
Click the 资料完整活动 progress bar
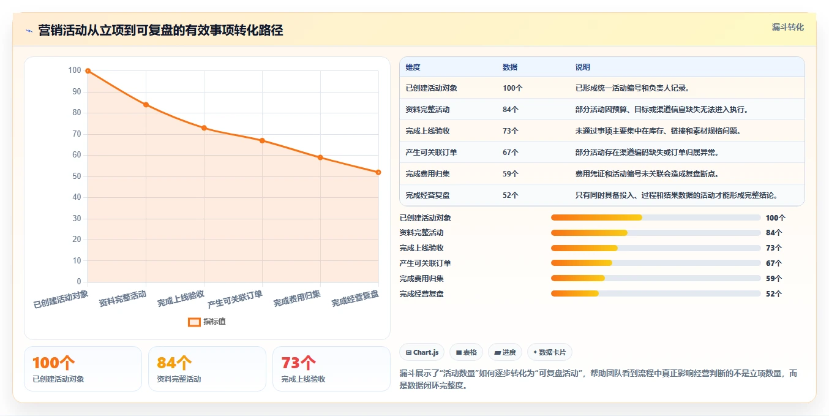coord(656,233)
